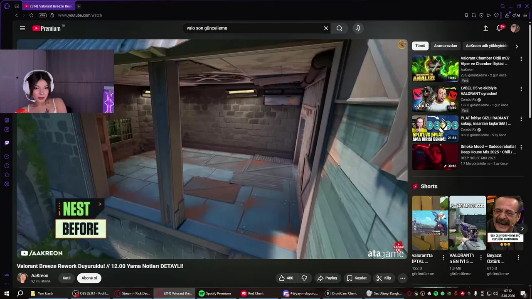The image size is (532, 299).
Task: Click the address bar URL
Action: [x=80, y=15]
